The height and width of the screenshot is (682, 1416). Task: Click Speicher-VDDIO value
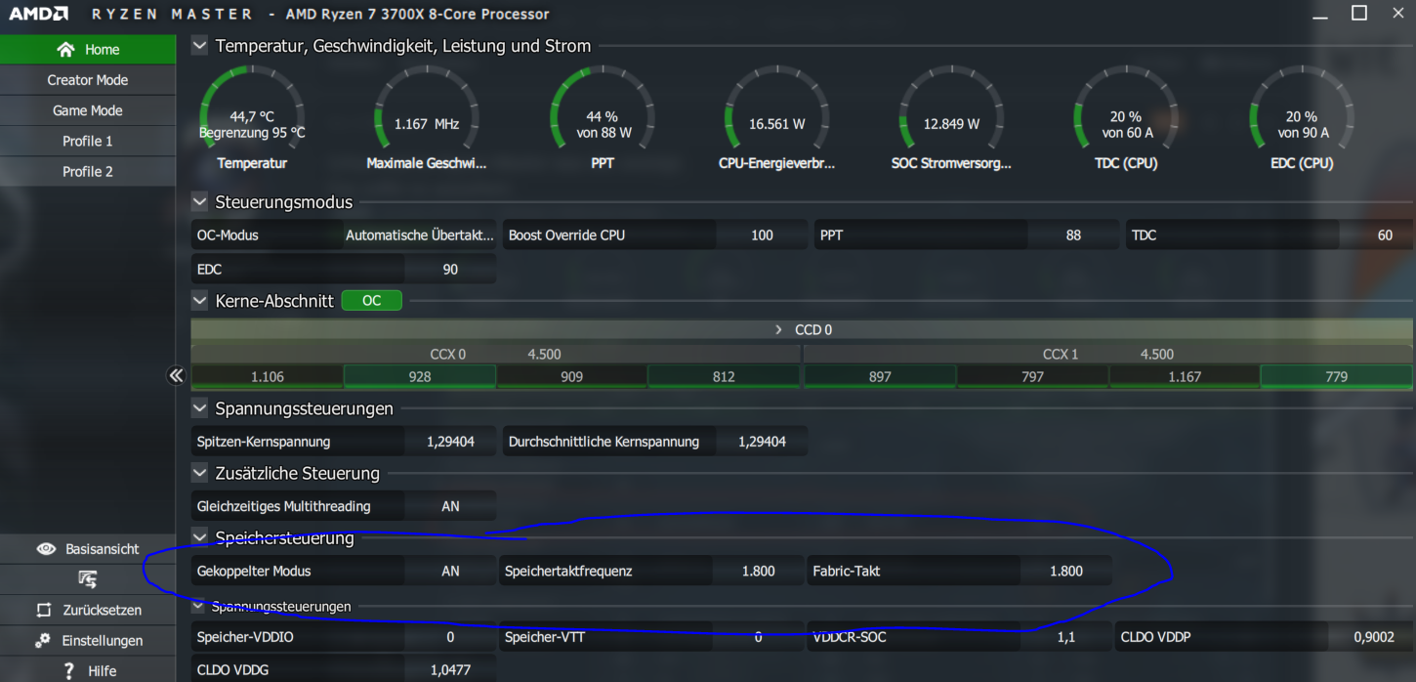point(450,637)
